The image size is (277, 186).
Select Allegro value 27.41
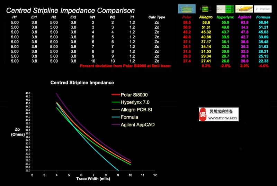[206, 61]
